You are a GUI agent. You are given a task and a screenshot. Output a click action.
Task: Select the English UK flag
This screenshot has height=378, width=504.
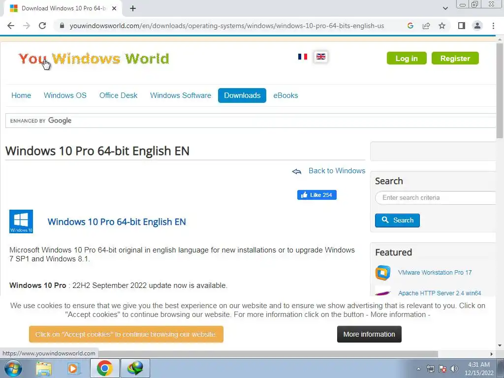321,57
